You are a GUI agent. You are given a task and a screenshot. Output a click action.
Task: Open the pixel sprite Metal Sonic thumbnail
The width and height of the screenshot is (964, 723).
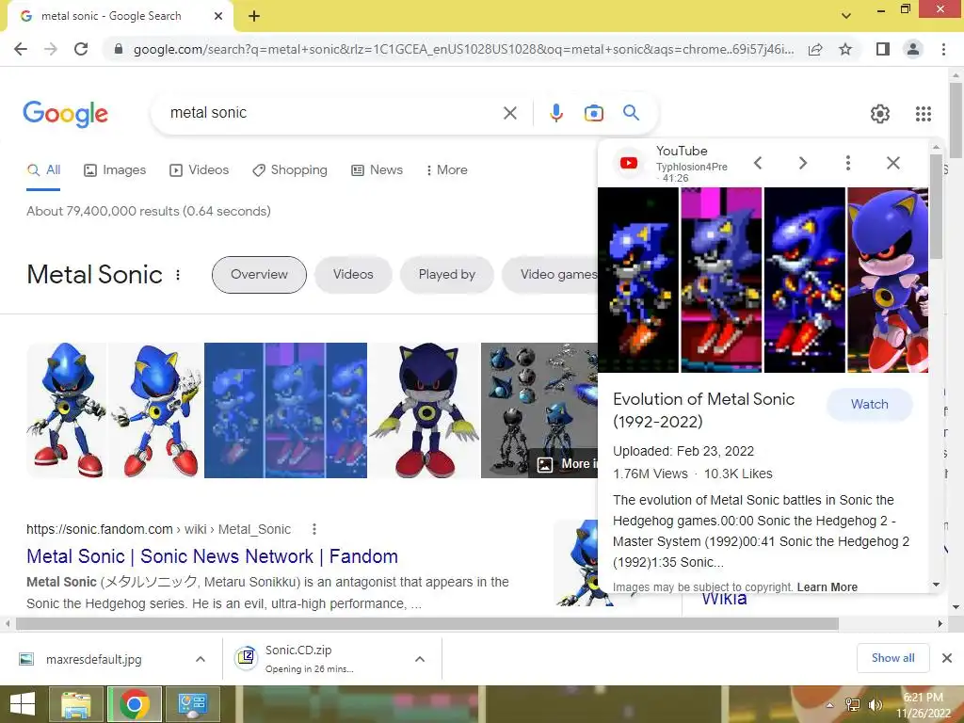click(x=285, y=410)
